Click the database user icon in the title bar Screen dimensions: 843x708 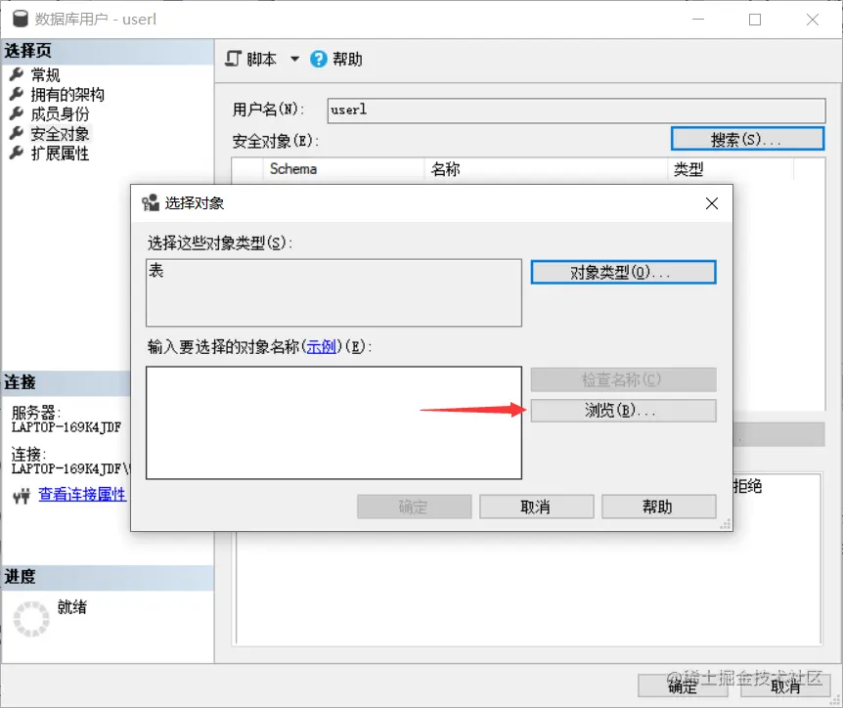point(21,18)
